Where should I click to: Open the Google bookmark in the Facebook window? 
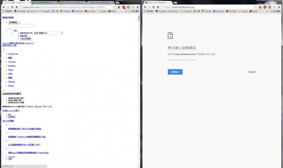pos(243,11)
